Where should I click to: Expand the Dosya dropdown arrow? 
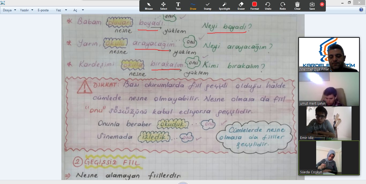tap(15, 10)
